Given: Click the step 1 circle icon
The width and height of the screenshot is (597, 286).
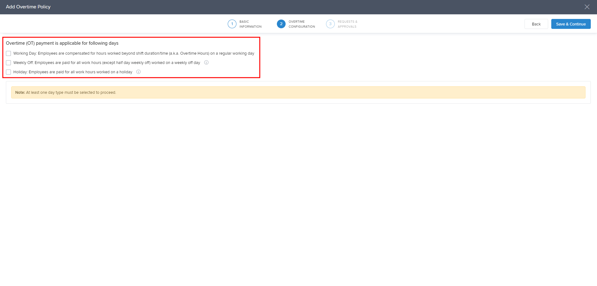Looking at the screenshot, I should point(232,24).
